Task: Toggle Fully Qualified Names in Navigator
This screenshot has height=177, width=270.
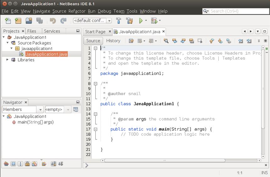Action: 44,164
